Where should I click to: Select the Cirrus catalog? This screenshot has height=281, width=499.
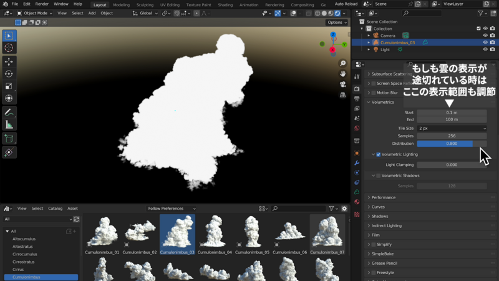coord(18,270)
